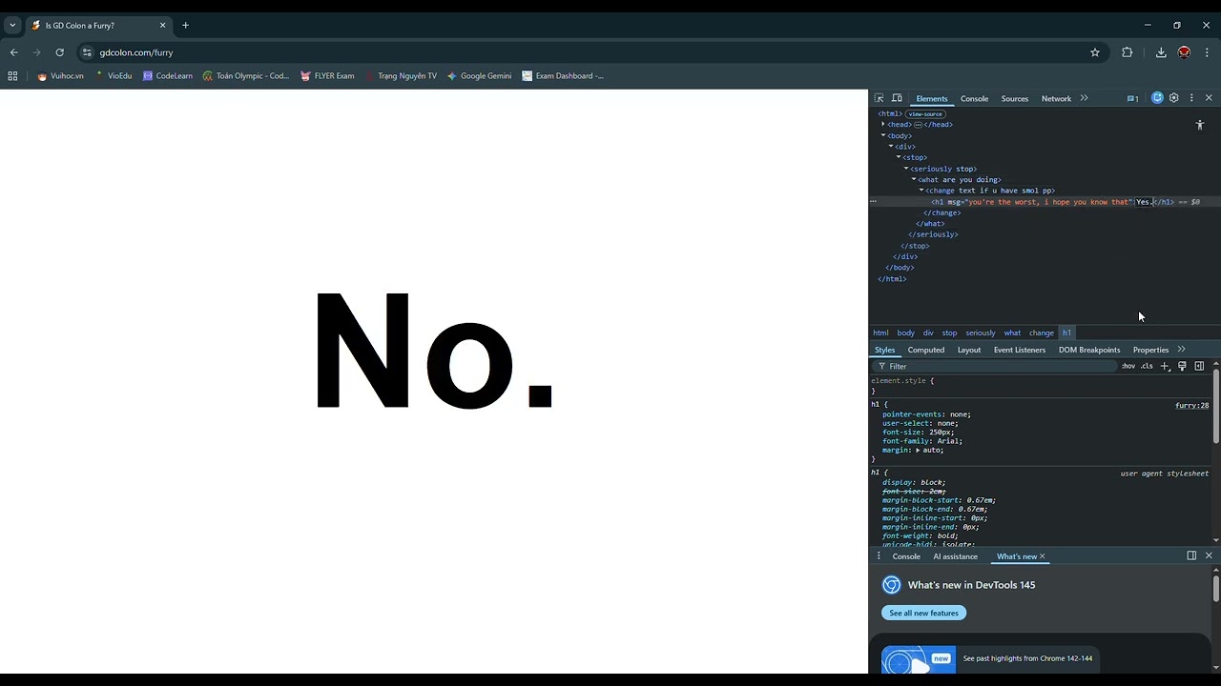Image resolution: width=1221 pixels, height=686 pixels.
Task: Expand the margin shorthand property triangle
Action: click(918, 450)
